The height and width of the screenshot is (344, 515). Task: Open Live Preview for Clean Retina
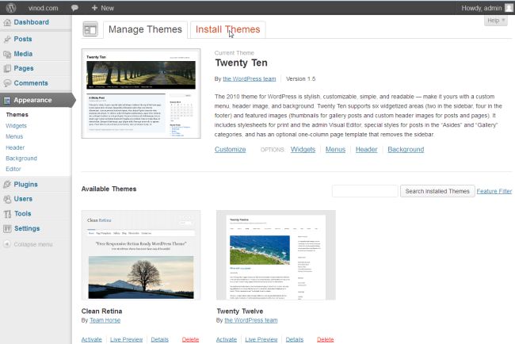click(127, 339)
